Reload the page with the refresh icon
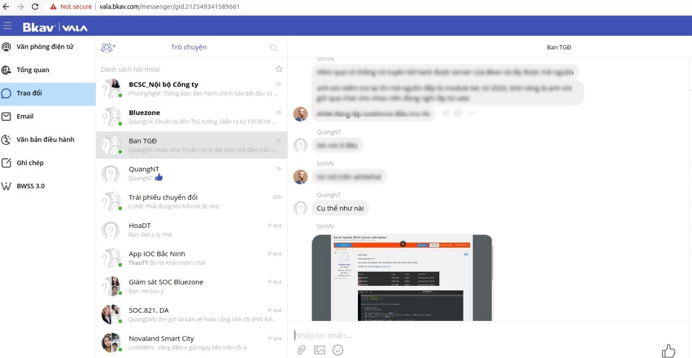The width and height of the screenshot is (692, 358). click(35, 7)
